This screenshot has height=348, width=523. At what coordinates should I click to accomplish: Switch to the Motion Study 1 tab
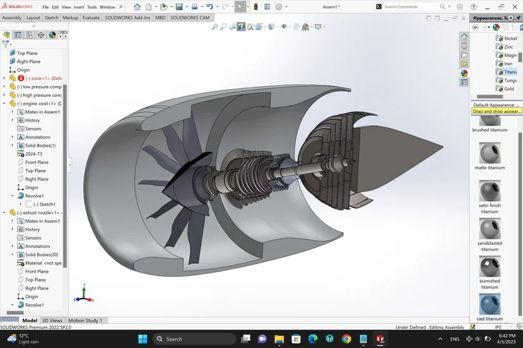85,321
